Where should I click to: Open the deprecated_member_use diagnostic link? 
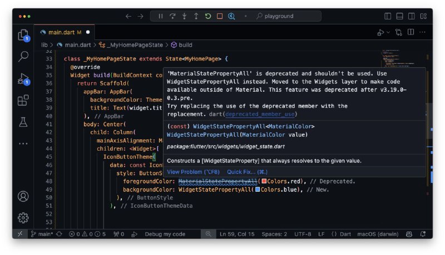(x=260, y=114)
